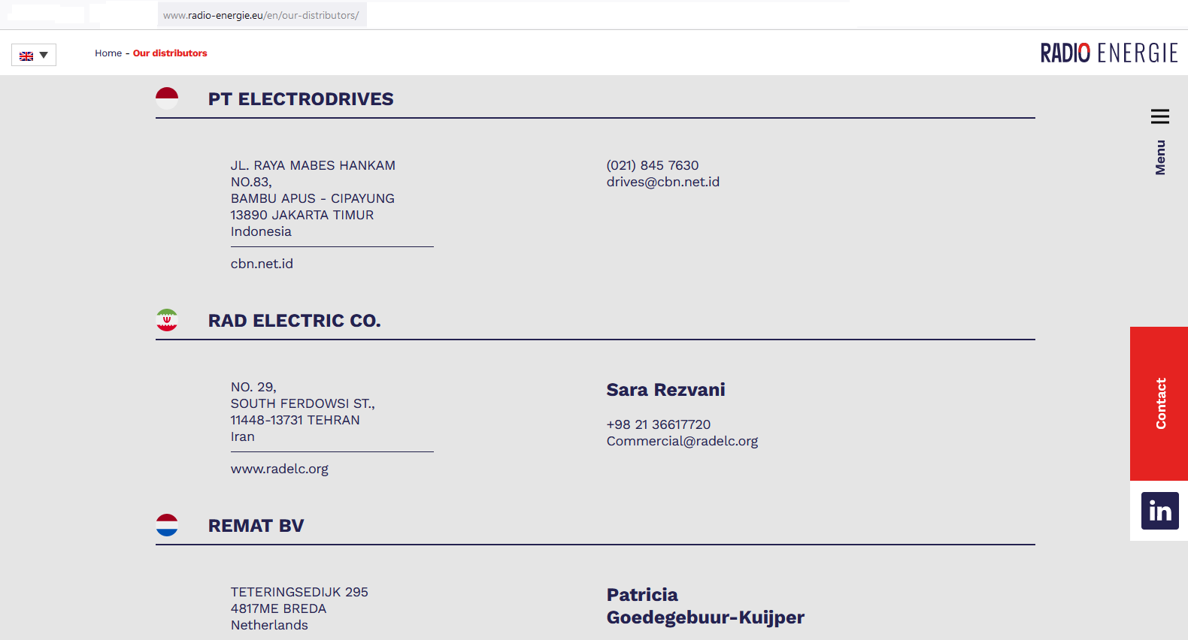Click phone number (021) 845 7630

click(x=652, y=165)
